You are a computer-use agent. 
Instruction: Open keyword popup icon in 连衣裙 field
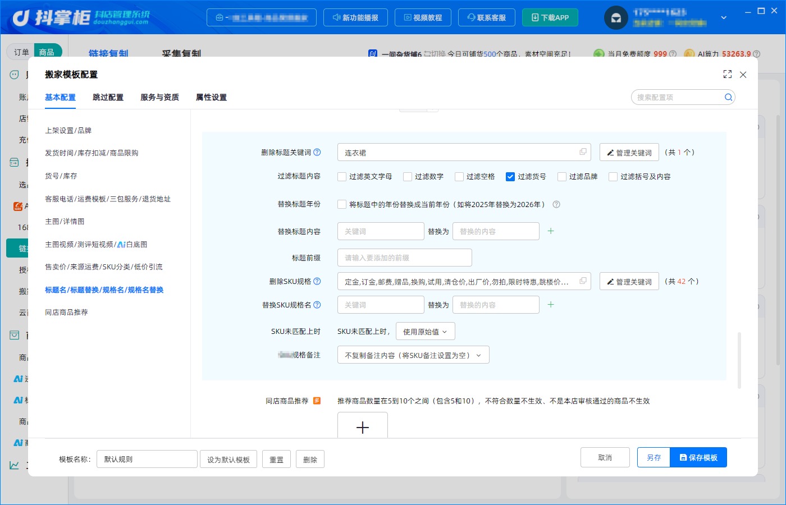pyautogui.click(x=583, y=152)
